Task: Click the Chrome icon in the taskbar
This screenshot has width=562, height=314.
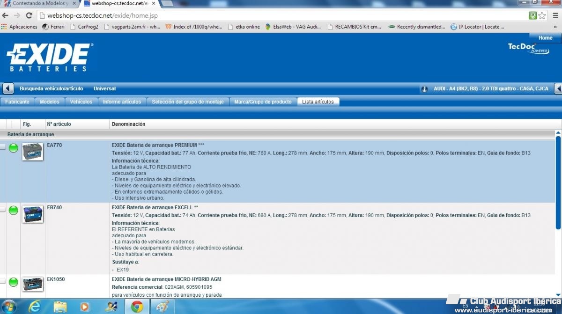Action: pos(137,307)
